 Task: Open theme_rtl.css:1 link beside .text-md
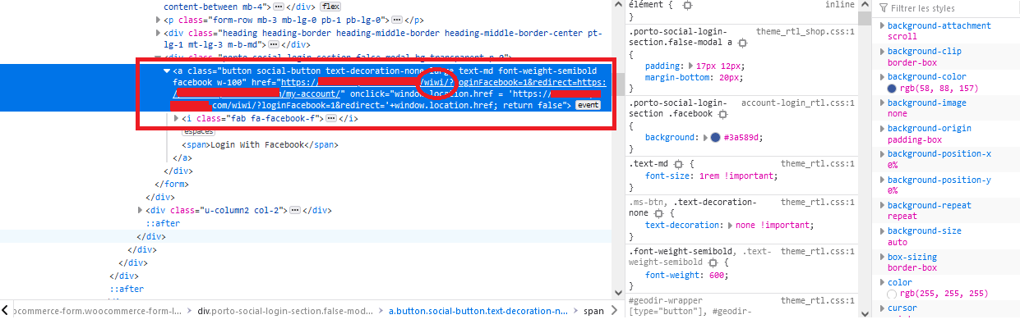[x=819, y=164]
